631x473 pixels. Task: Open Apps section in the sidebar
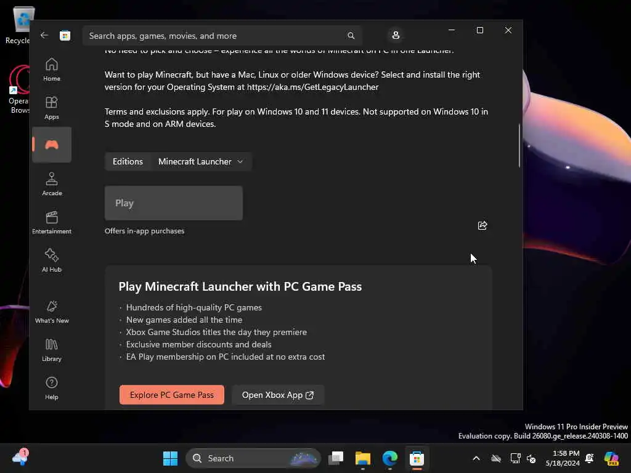[52, 108]
